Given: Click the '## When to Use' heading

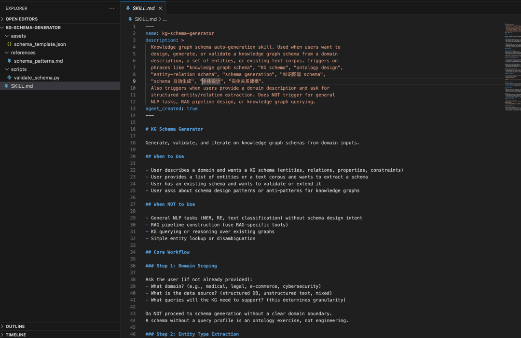Looking at the screenshot, I should (165, 156).
